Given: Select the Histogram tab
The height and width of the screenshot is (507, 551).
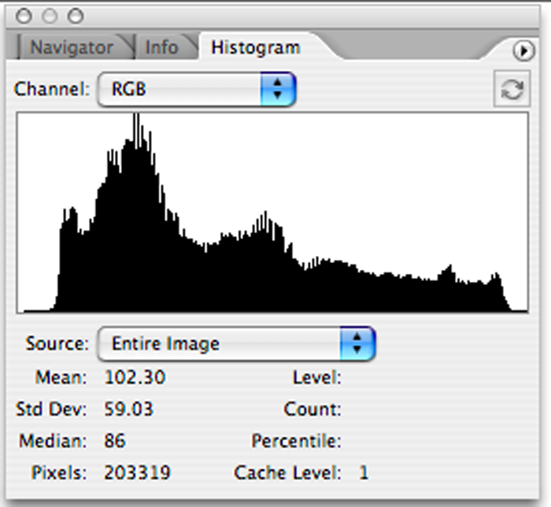Looking at the screenshot, I should coord(256,47).
